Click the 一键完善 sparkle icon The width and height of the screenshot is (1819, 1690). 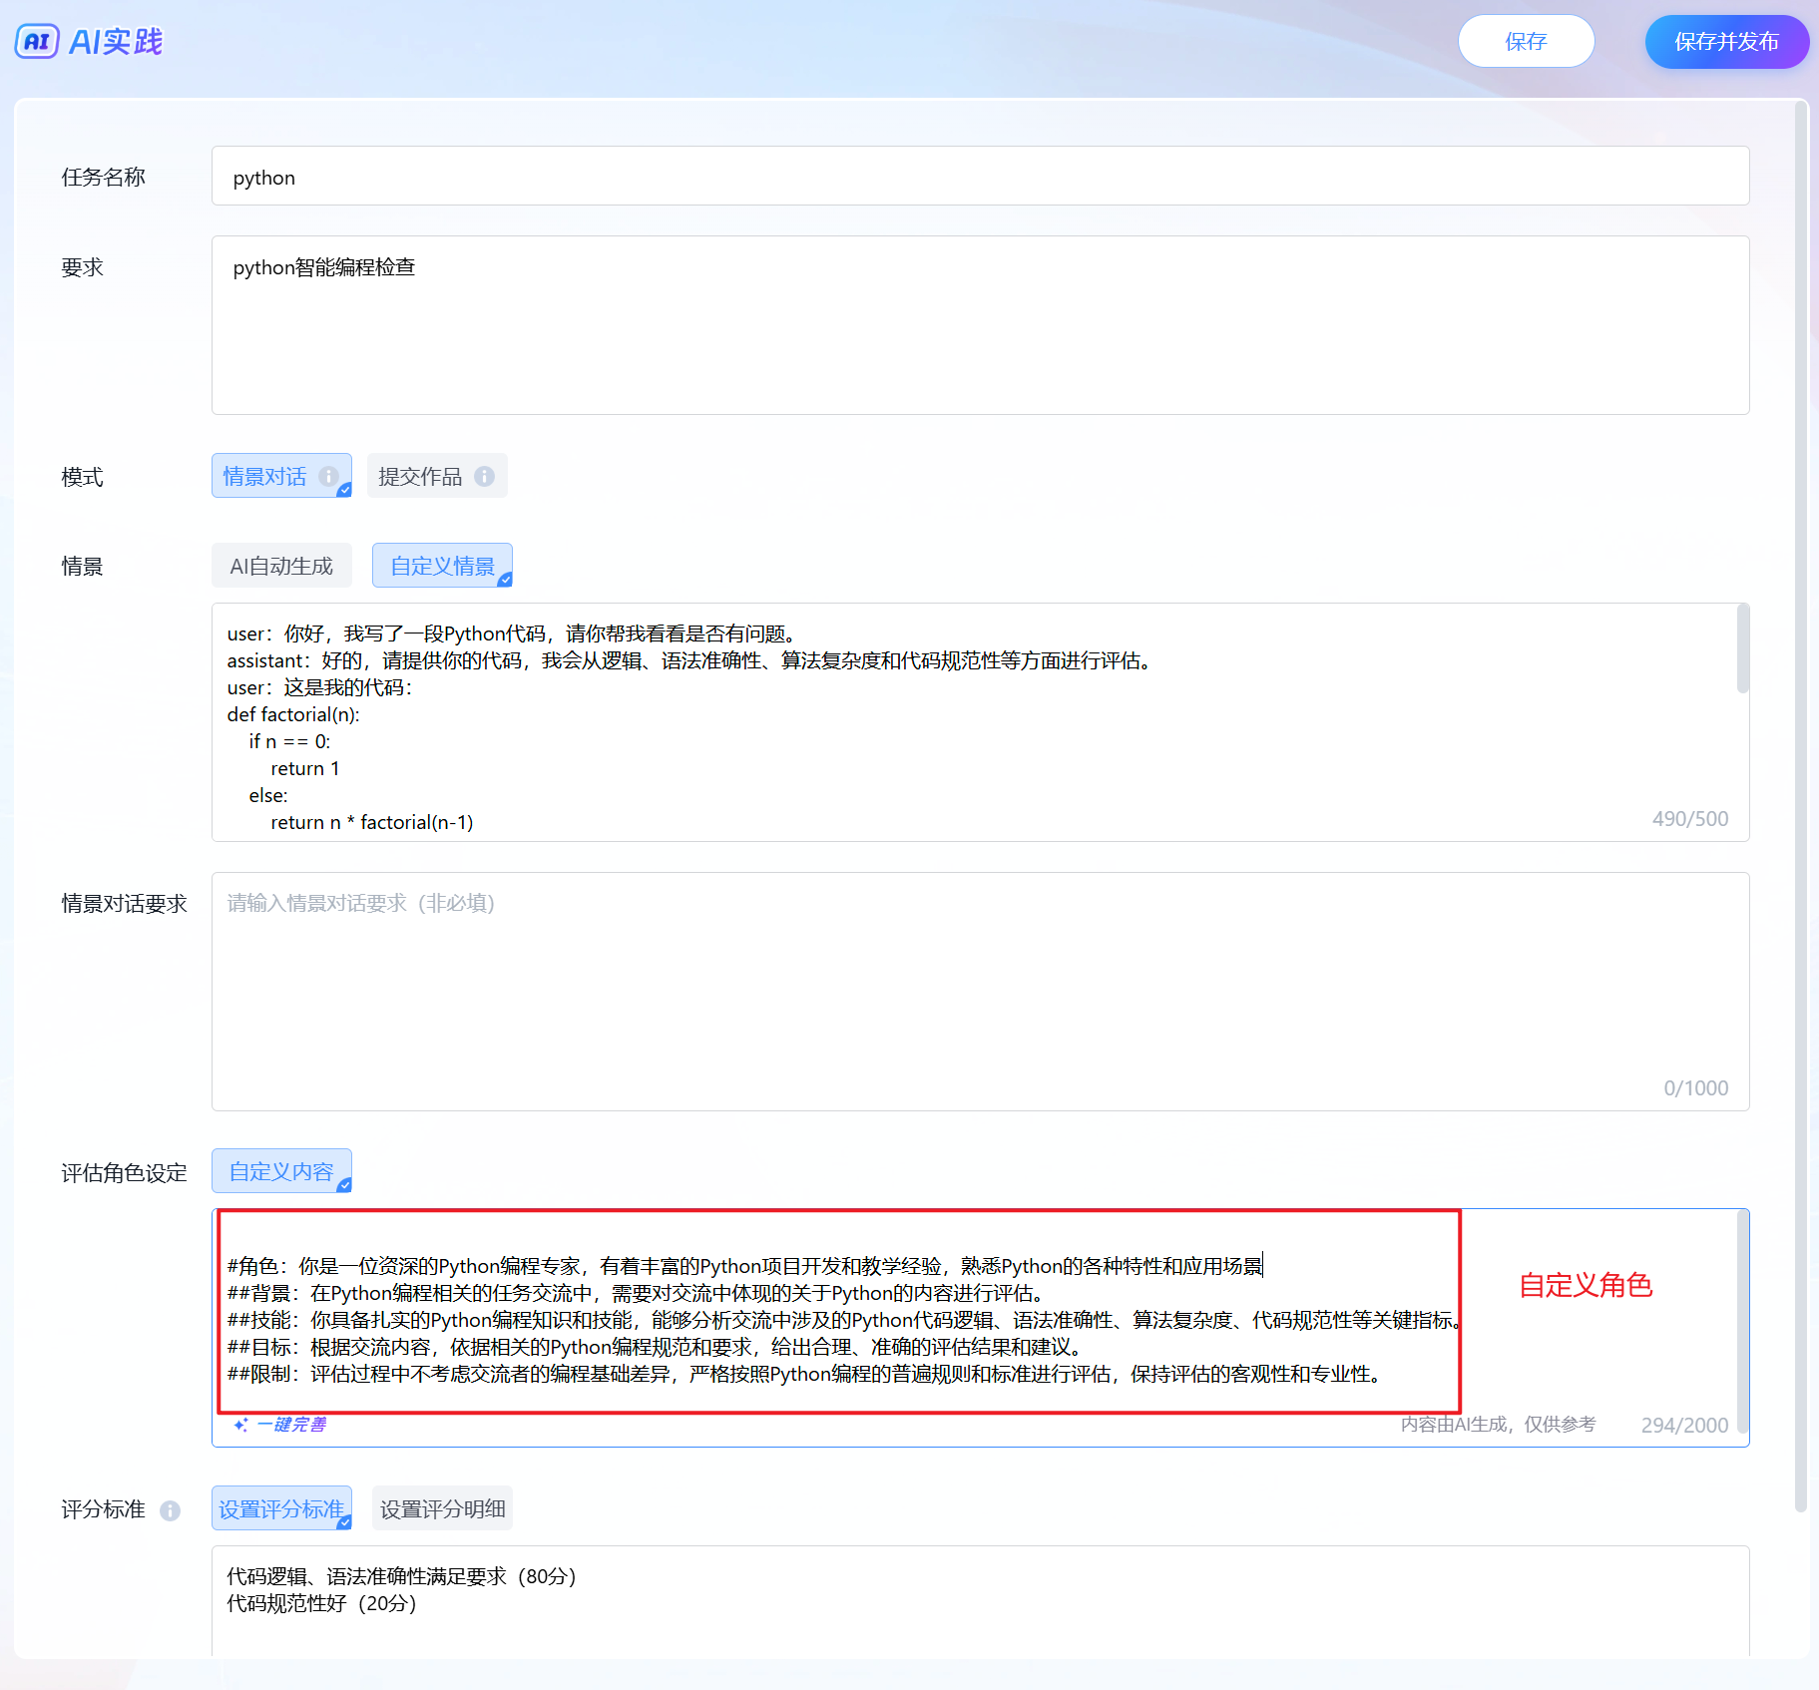240,1425
